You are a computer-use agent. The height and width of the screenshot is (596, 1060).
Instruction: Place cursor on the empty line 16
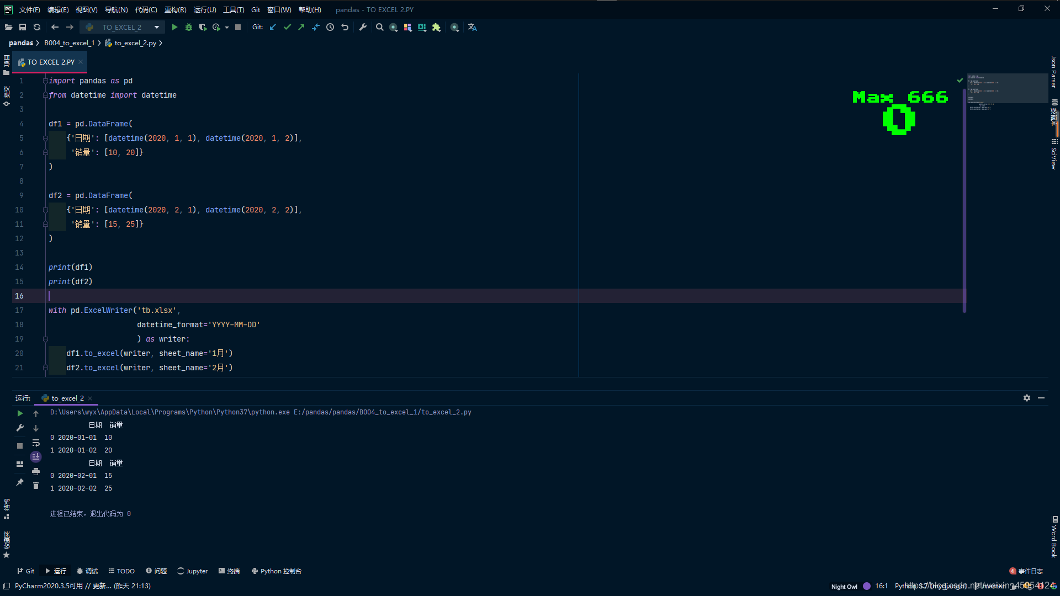[489, 296]
